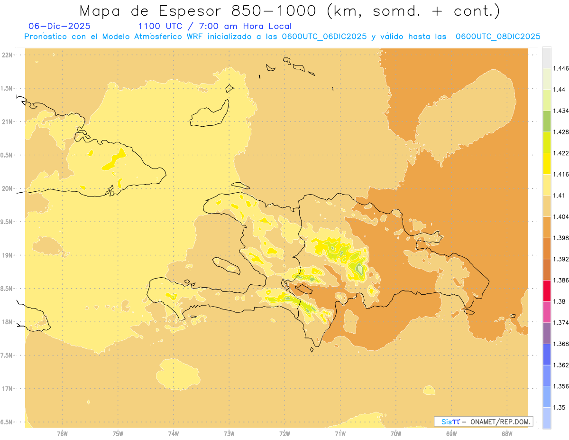Select the red colorbar segment between 1.38 and 1.386
Viewport: 569px width, 440px height.
point(547,290)
